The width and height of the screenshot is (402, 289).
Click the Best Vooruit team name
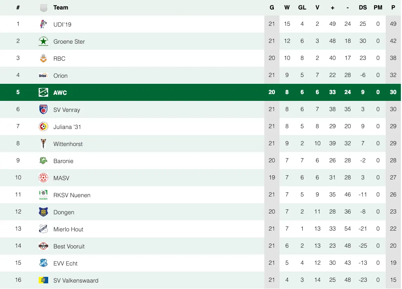[x=69, y=247]
